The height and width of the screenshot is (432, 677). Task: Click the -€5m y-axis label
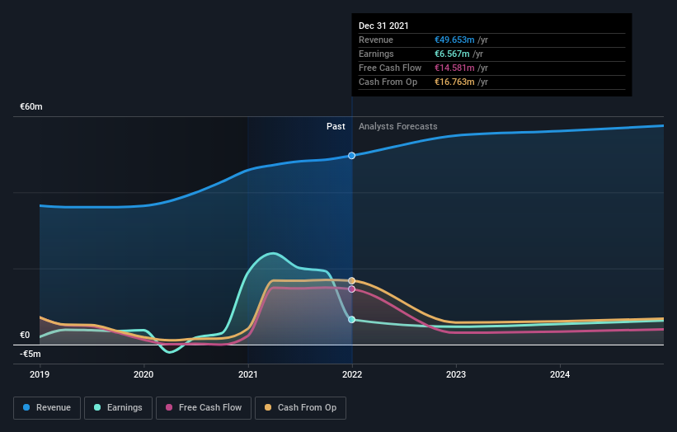pos(31,354)
